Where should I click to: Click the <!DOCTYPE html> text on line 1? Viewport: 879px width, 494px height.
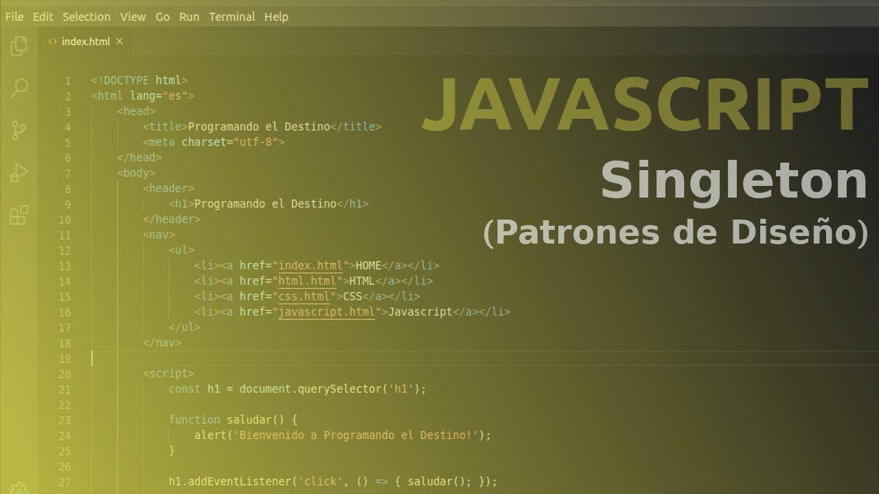point(139,80)
